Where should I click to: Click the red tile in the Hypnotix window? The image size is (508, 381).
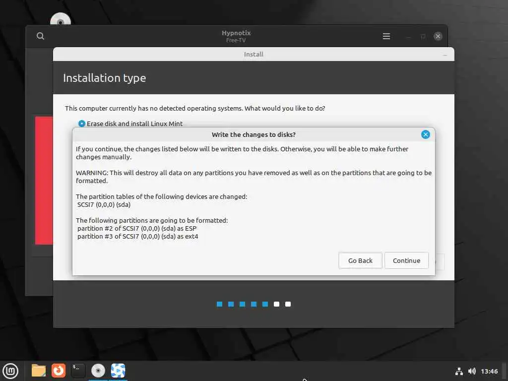pos(44,180)
